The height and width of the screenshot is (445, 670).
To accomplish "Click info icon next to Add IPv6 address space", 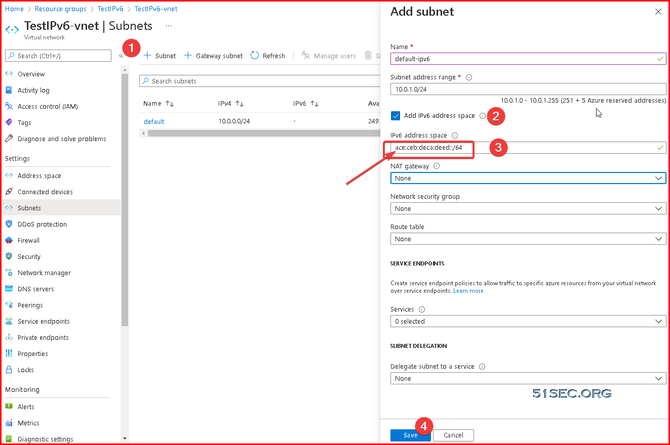I will pos(483,116).
